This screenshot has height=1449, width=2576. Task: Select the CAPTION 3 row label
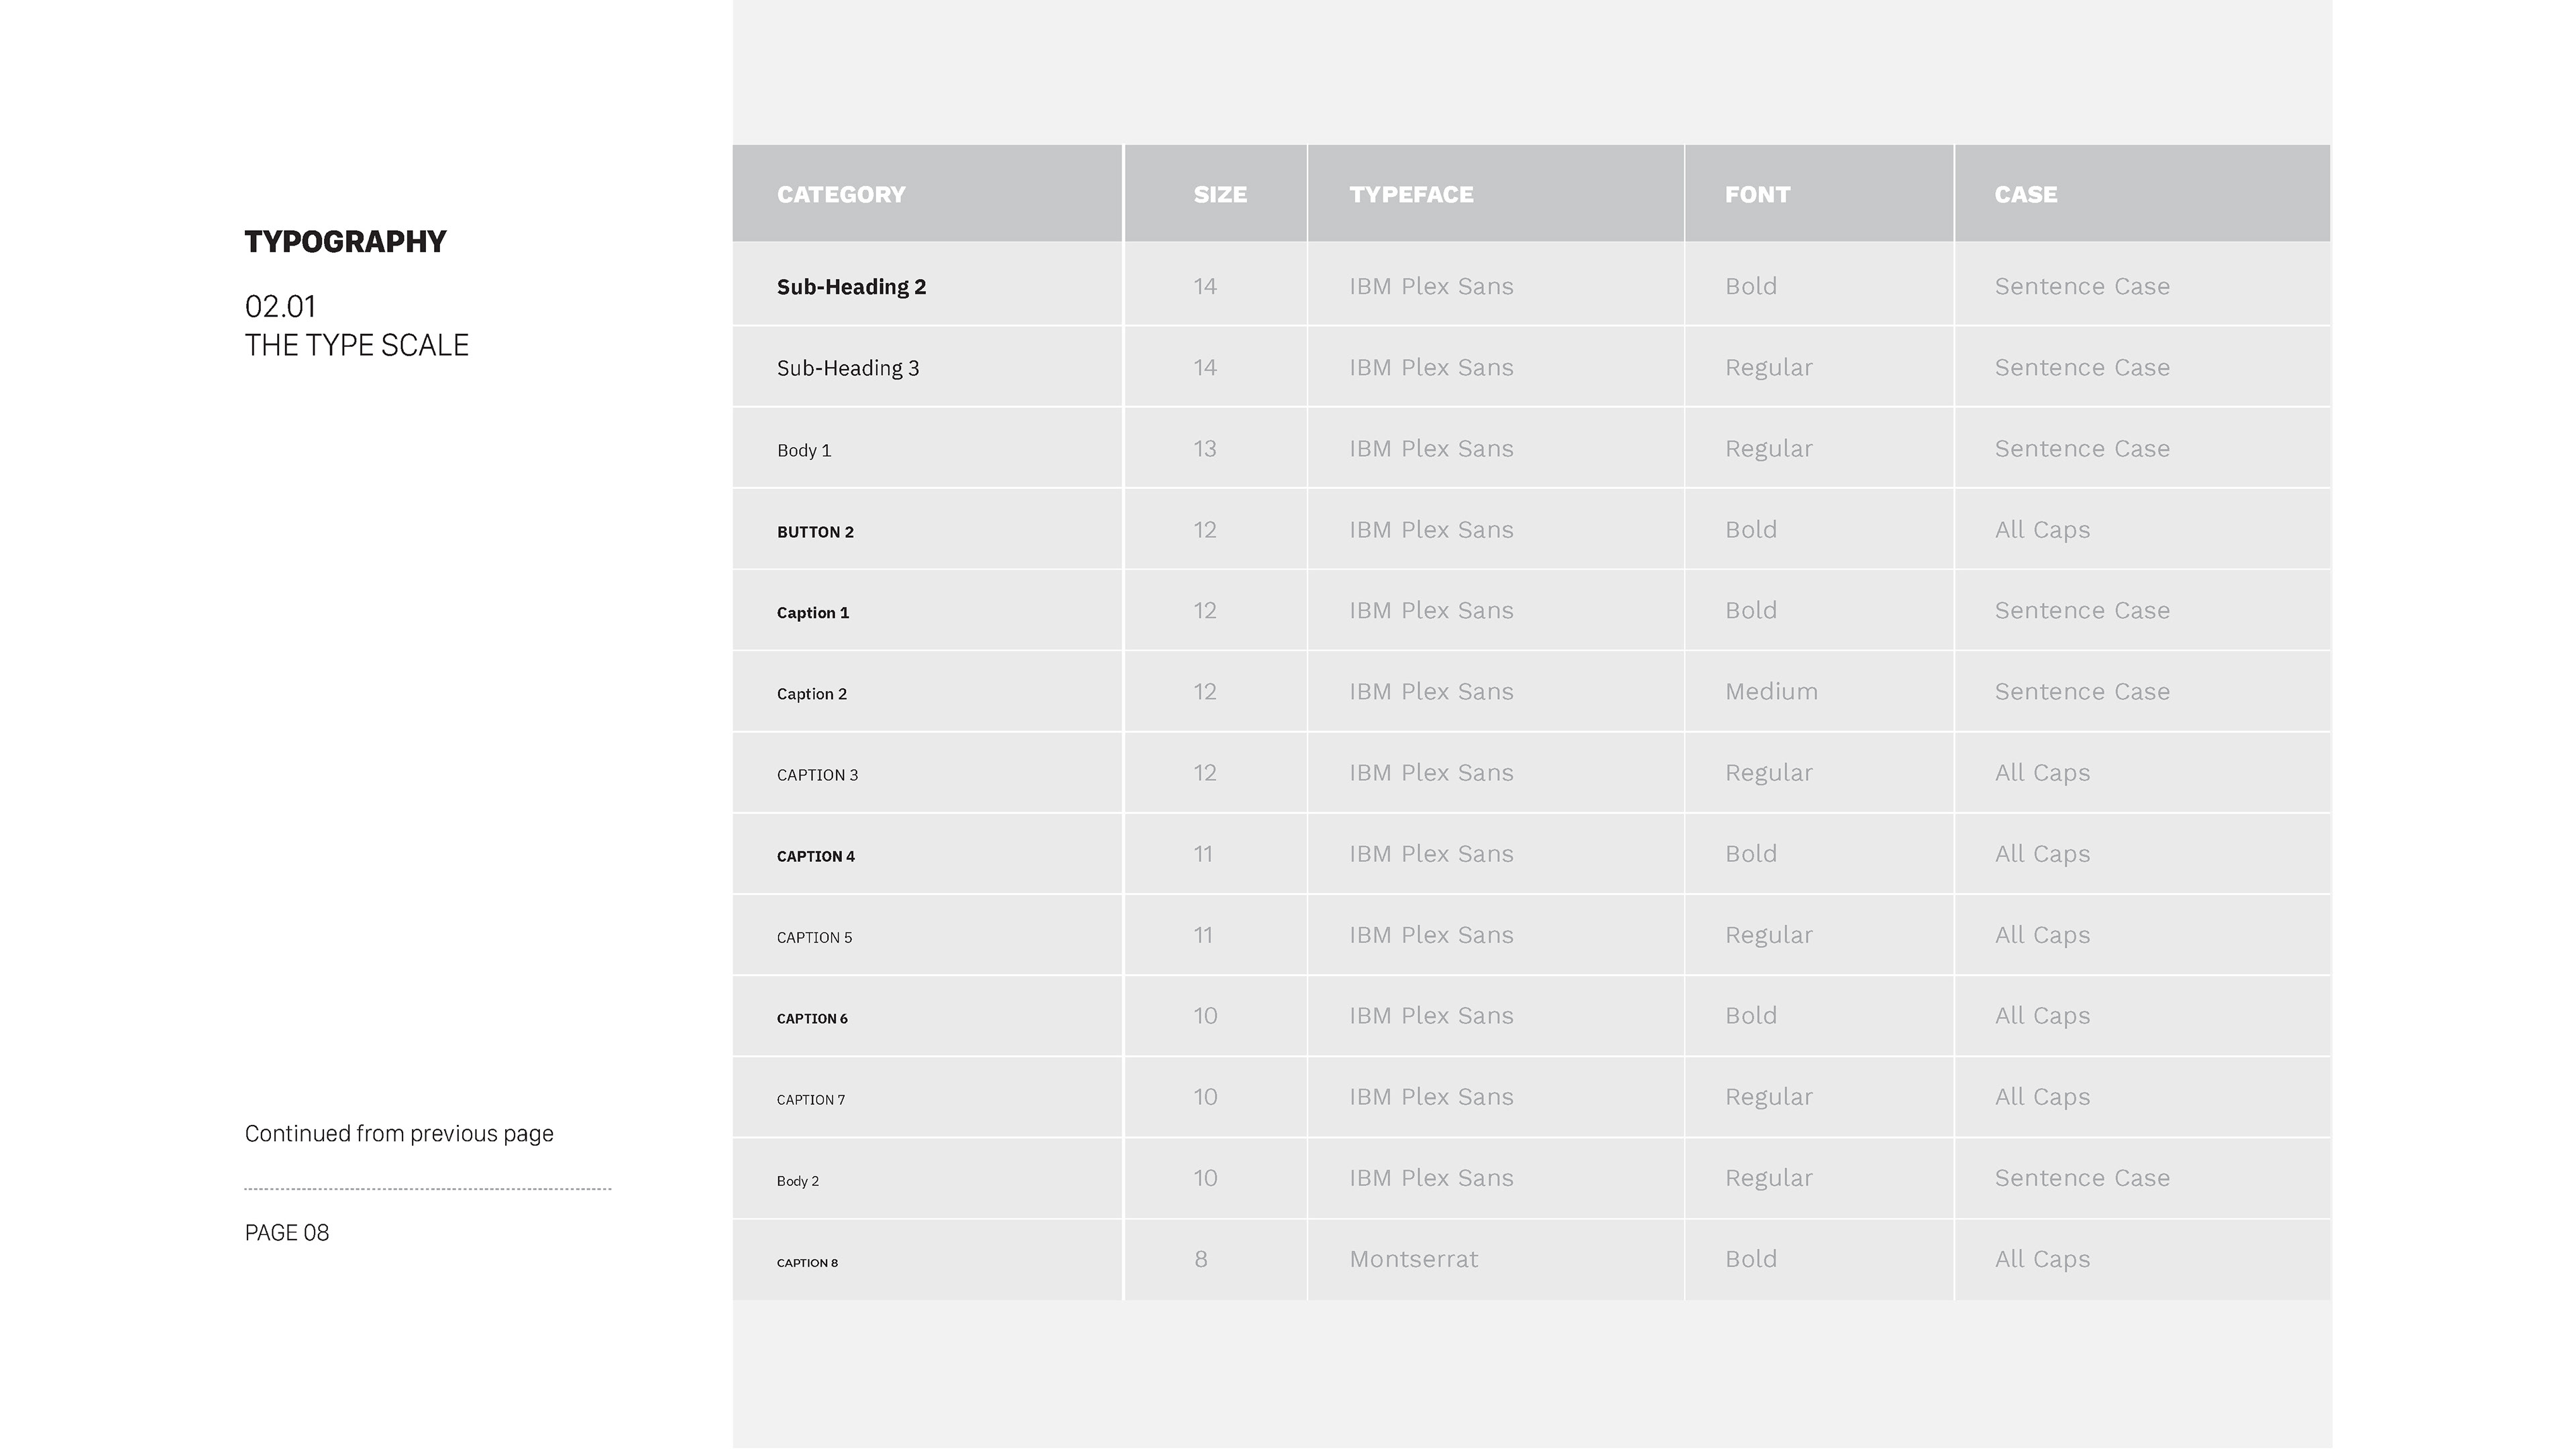click(x=817, y=775)
